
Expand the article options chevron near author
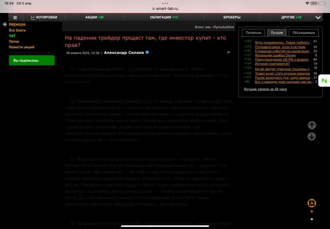click(x=229, y=52)
